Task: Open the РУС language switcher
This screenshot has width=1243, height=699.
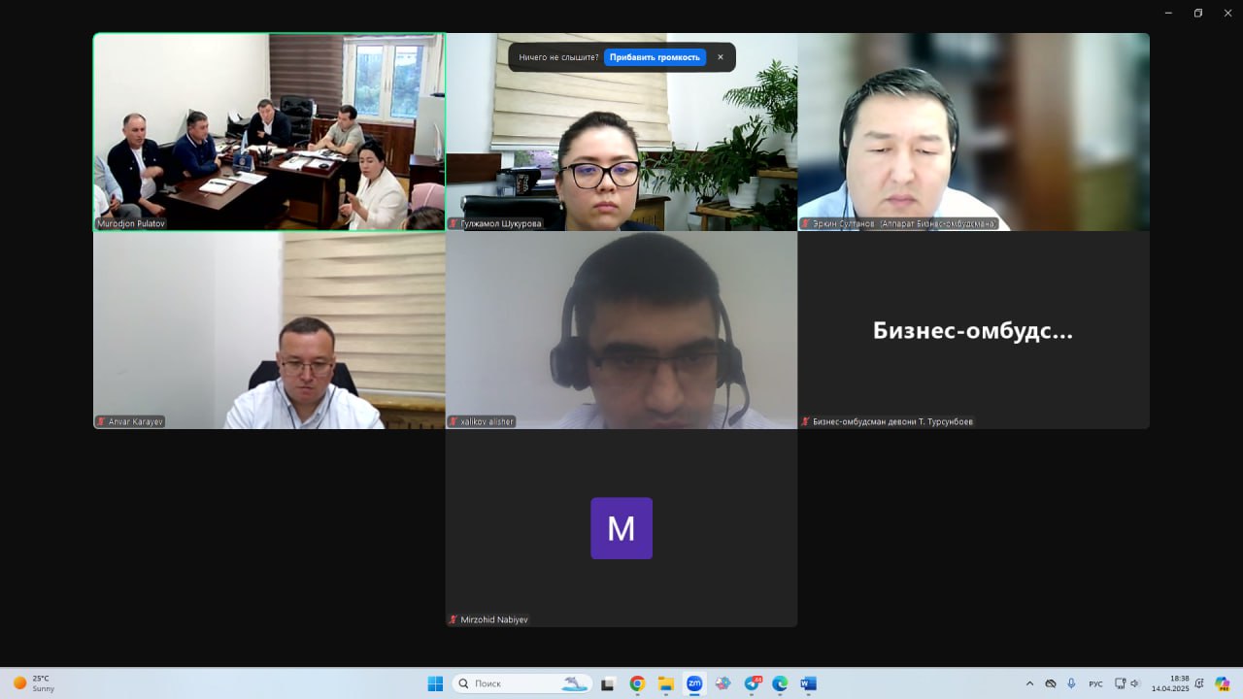Action: (1095, 683)
